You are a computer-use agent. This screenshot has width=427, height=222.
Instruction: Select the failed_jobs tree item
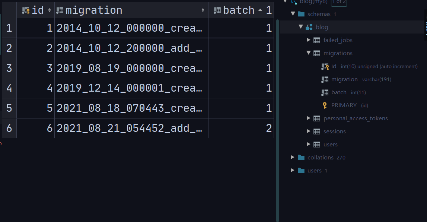click(x=338, y=40)
